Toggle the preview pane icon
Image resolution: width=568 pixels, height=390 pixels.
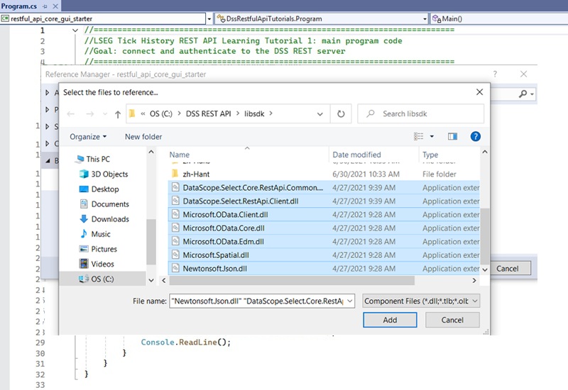click(453, 136)
